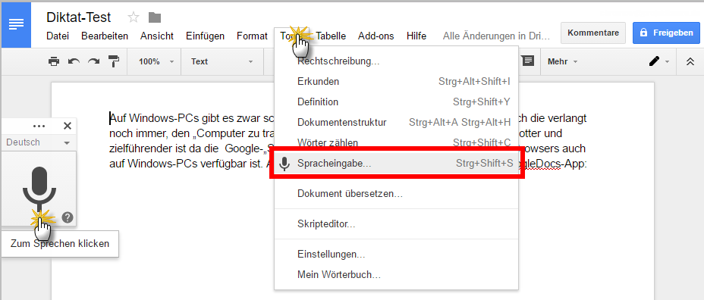
Task: Select Erkunden menu entry
Action: (397, 82)
